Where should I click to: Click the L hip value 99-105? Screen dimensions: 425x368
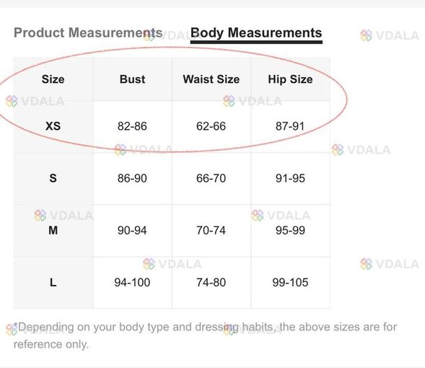click(290, 283)
